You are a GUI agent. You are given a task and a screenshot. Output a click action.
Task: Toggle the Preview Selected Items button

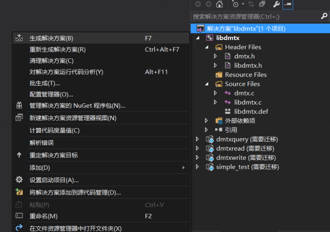(x=287, y=4)
